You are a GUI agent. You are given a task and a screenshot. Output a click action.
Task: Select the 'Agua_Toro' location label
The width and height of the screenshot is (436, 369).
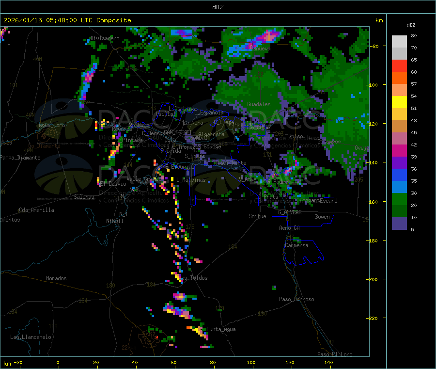(x=52, y=125)
